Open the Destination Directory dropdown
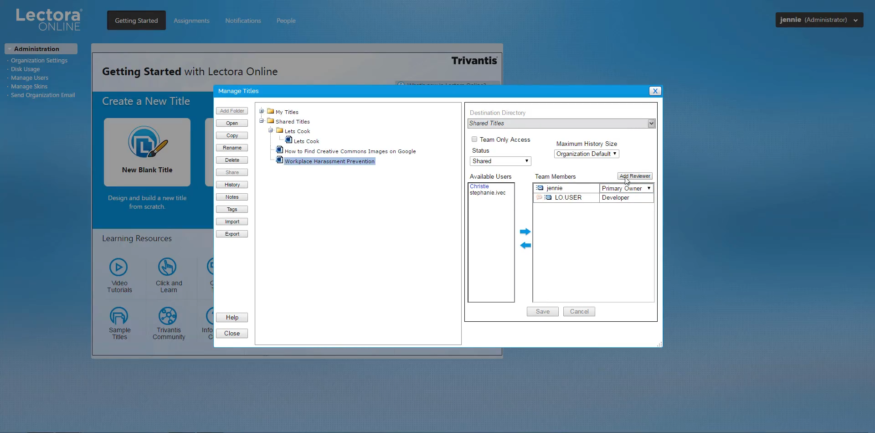875x433 pixels. (x=651, y=123)
